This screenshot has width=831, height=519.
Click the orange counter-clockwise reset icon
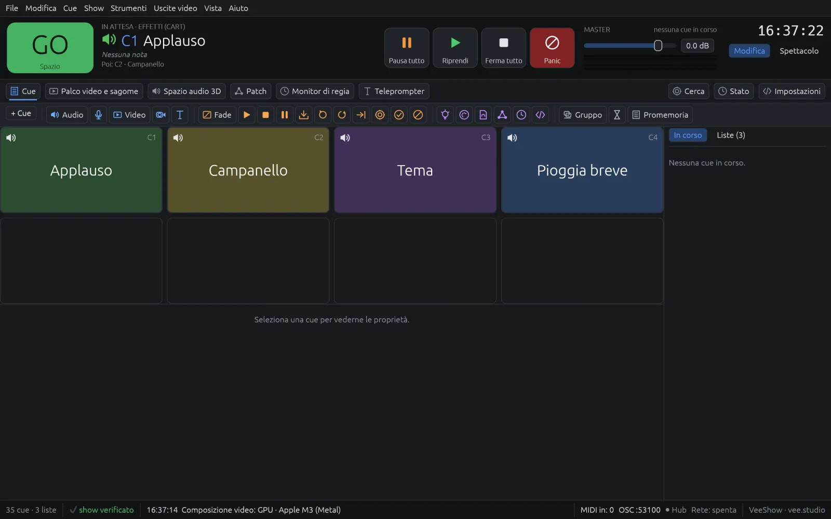coord(323,115)
